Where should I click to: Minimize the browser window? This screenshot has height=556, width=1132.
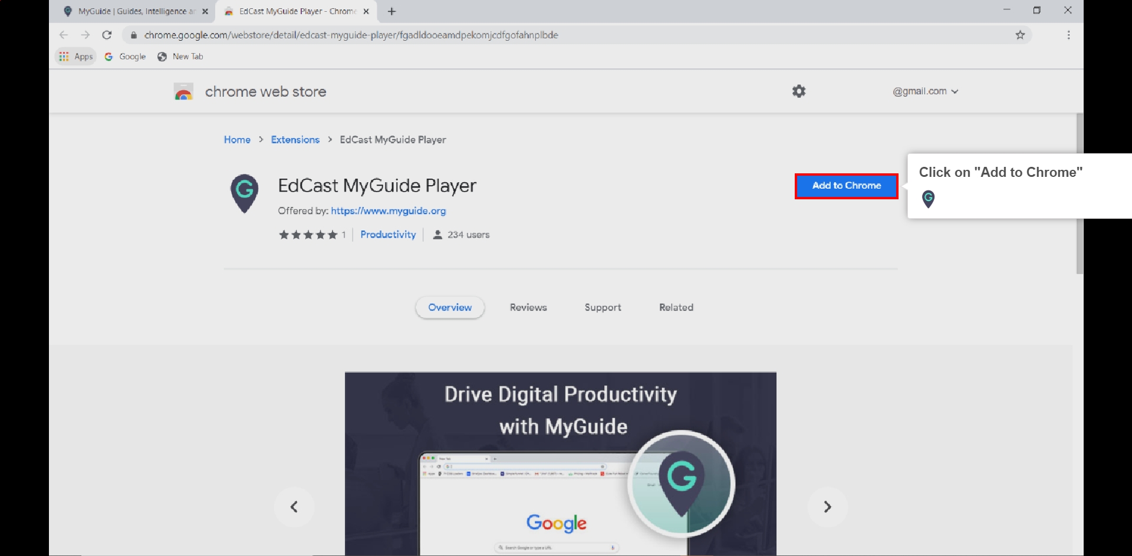(x=1006, y=10)
